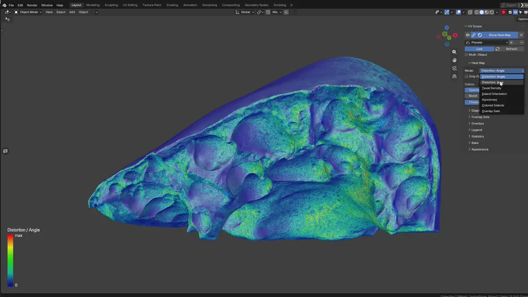The height and width of the screenshot is (297, 528).
Task: Click the zoom view magnifier icon
Action: 454,52
